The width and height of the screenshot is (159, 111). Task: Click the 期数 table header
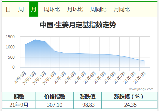click(x=19, y=97)
